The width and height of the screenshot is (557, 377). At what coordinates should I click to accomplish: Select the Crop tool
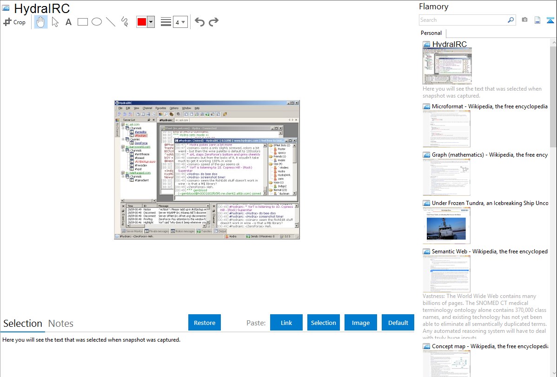14,22
